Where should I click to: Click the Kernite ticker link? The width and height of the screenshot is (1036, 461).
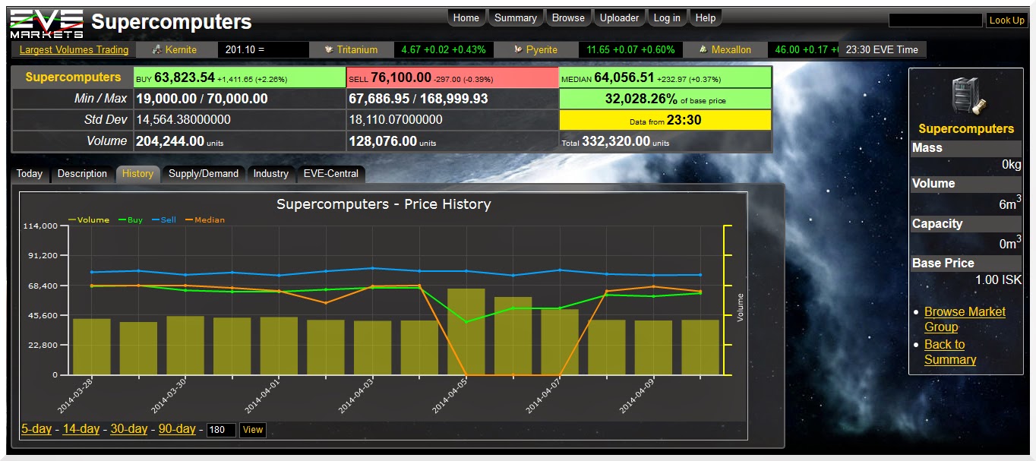181,49
